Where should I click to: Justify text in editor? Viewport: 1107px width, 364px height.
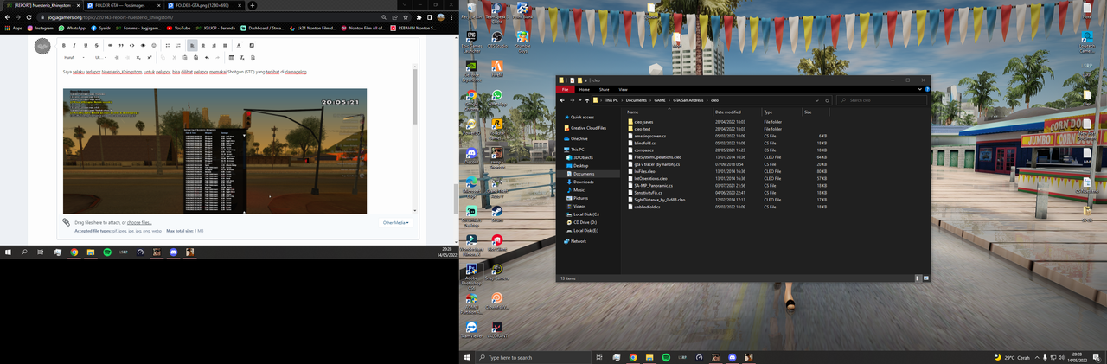coord(225,46)
